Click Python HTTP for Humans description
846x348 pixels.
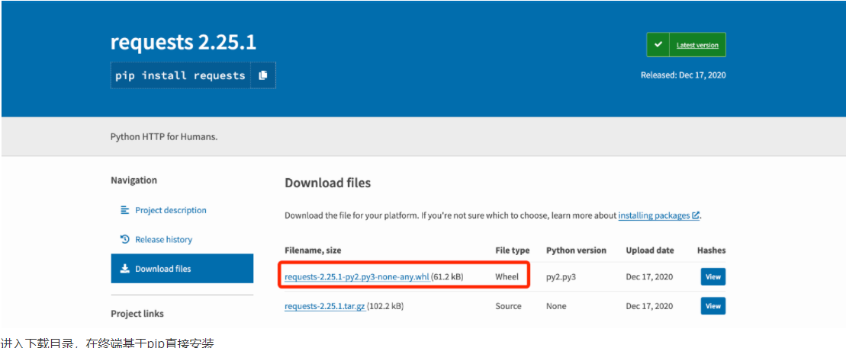point(164,137)
